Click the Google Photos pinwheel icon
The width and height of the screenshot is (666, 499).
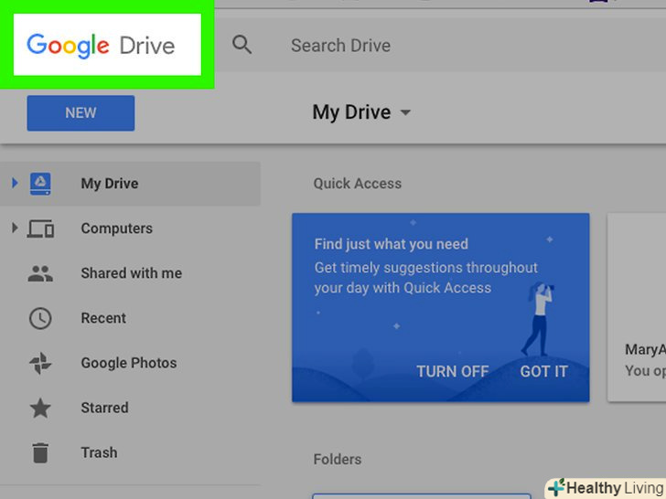point(40,363)
